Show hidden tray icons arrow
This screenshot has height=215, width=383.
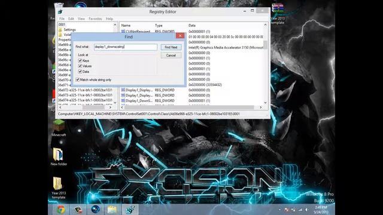279,210
